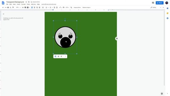The height and width of the screenshot is (96, 170).
Task: Open comment history
Action: pyautogui.click(x=153, y=3)
